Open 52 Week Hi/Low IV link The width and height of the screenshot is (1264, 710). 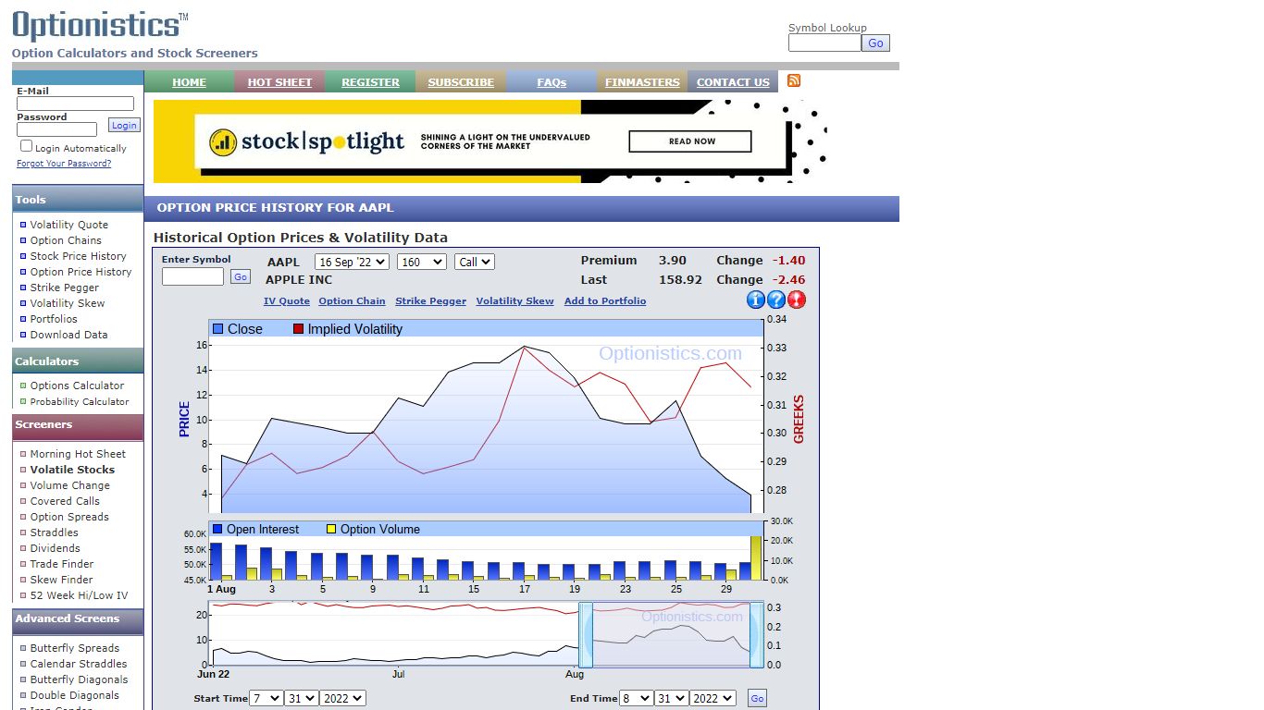[x=79, y=595]
